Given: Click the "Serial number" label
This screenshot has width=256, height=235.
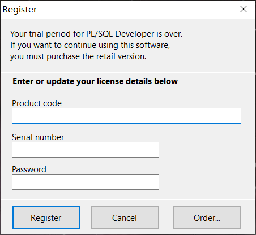Looking at the screenshot, I should (x=38, y=137).
